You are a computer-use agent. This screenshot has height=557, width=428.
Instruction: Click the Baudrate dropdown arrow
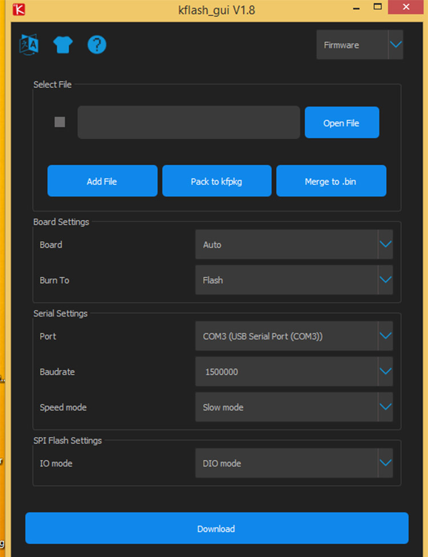(385, 372)
